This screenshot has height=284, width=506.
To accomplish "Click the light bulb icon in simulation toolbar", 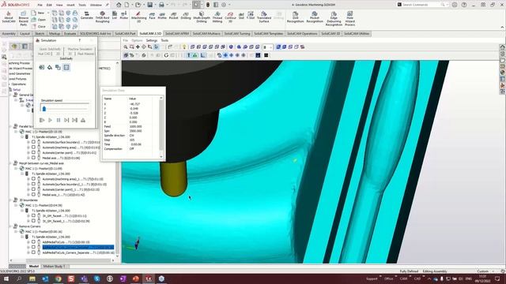I will tap(184, 47).
